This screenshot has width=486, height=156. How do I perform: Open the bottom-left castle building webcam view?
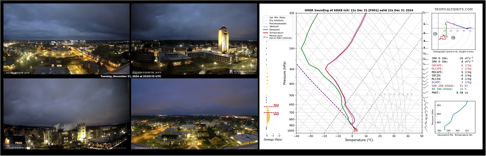[x=66, y=113]
